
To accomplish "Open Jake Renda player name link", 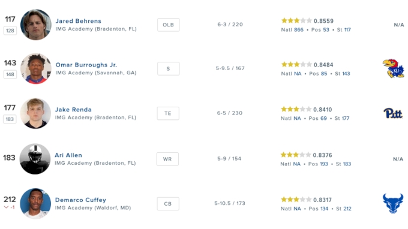I will coord(73,110).
